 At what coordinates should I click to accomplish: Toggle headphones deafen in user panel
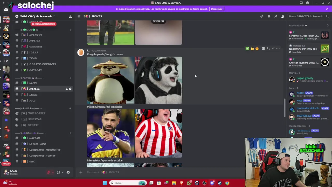point(58,172)
